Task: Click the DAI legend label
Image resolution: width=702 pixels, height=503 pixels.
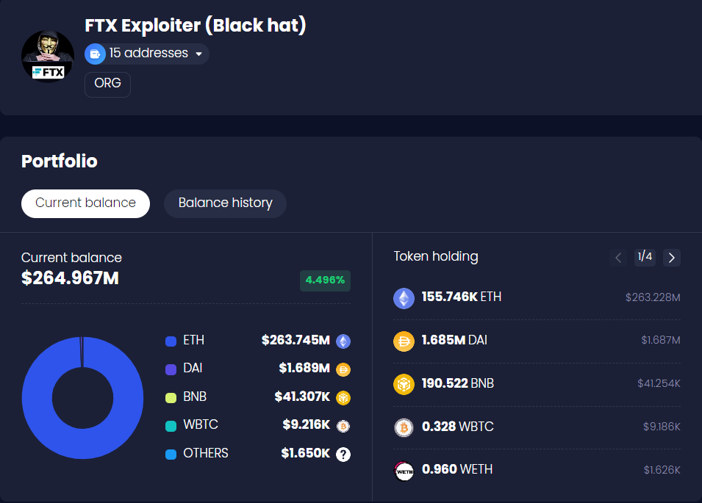Action: click(193, 368)
